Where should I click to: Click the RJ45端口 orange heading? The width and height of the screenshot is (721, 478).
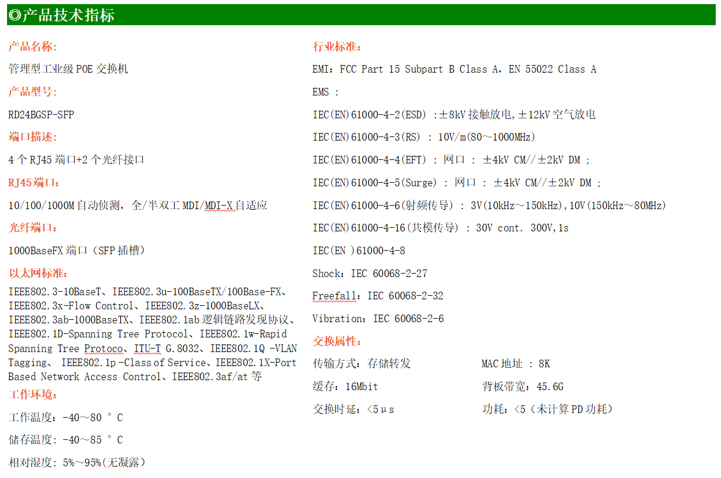(x=34, y=183)
